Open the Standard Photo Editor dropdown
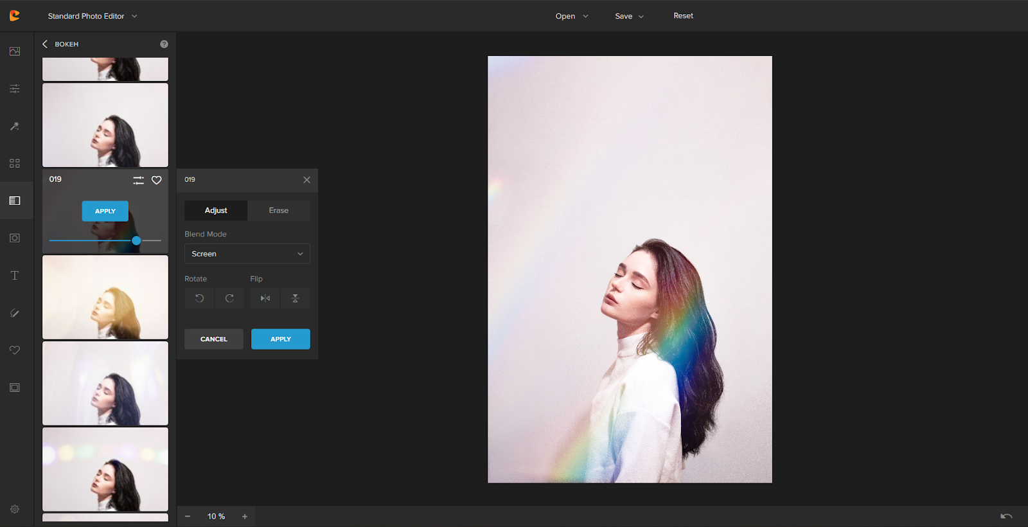Viewport: 1028px width, 527px height. 92,16
